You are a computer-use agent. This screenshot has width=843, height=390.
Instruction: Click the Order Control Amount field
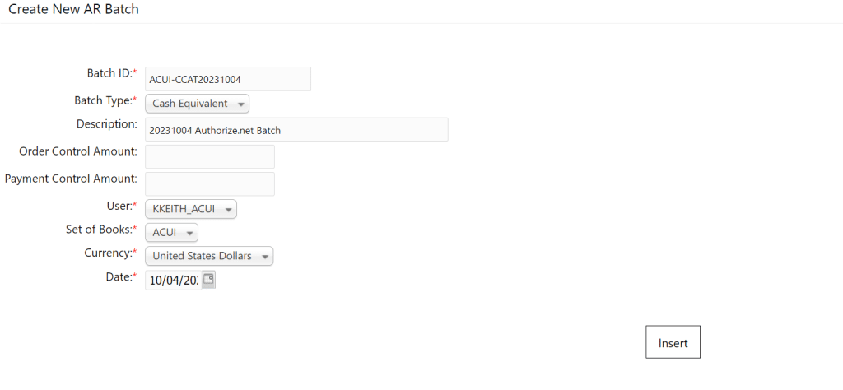point(210,156)
